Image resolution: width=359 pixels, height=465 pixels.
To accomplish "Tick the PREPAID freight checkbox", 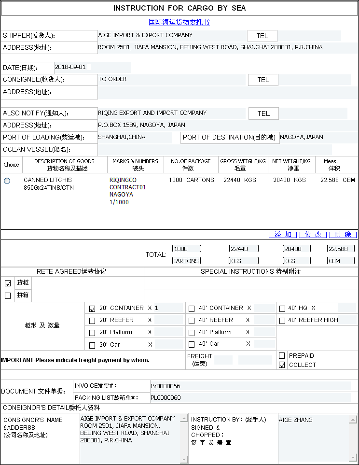I will click(282, 356).
